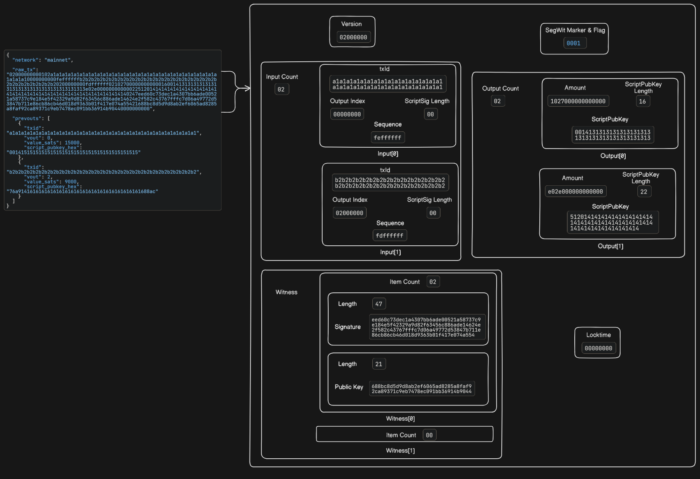Click the ScriptSig Length 00 in Input[0]
Viewport: 700px width, 479px height.
point(431,114)
